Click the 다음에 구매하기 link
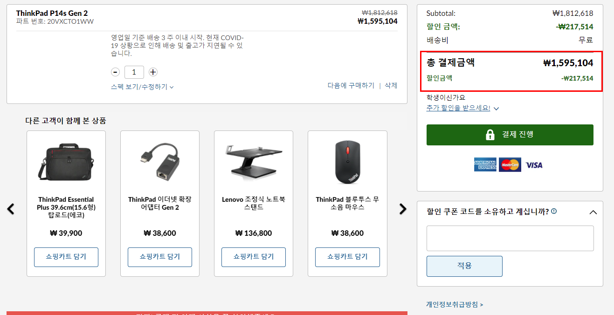614x315 pixels. pyautogui.click(x=351, y=86)
